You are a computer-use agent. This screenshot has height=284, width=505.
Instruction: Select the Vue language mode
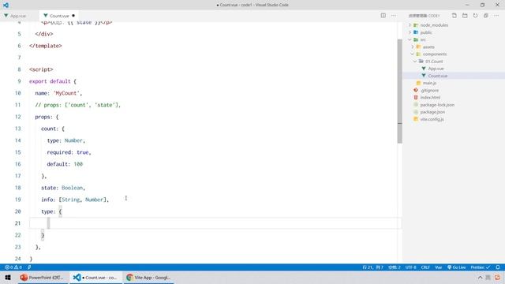click(x=439, y=267)
